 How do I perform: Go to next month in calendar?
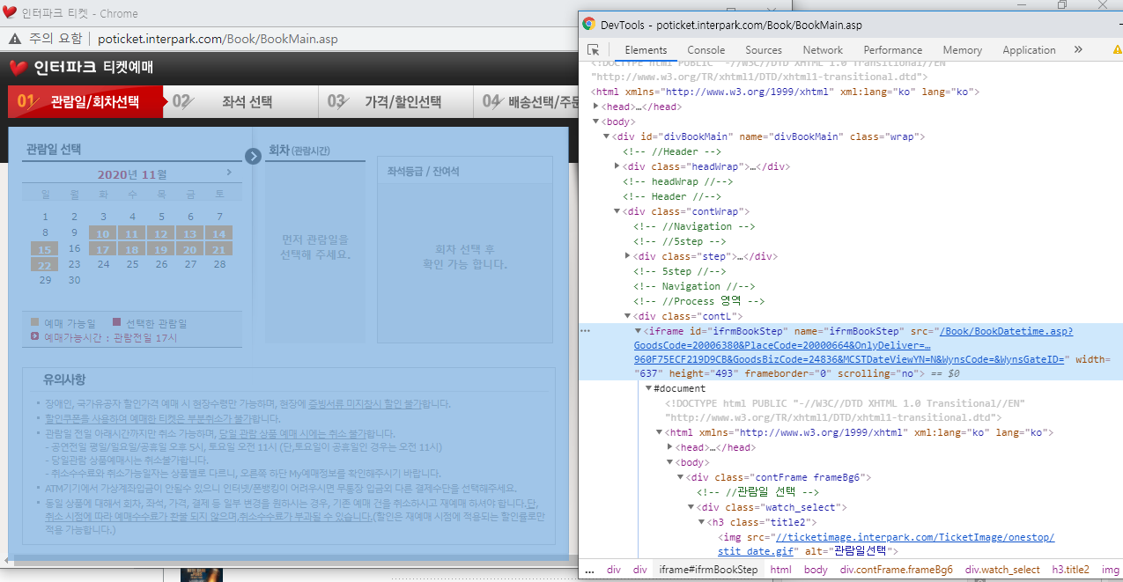[229, 173]
